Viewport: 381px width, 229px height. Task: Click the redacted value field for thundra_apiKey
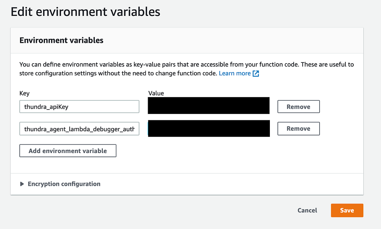point(208,105)
